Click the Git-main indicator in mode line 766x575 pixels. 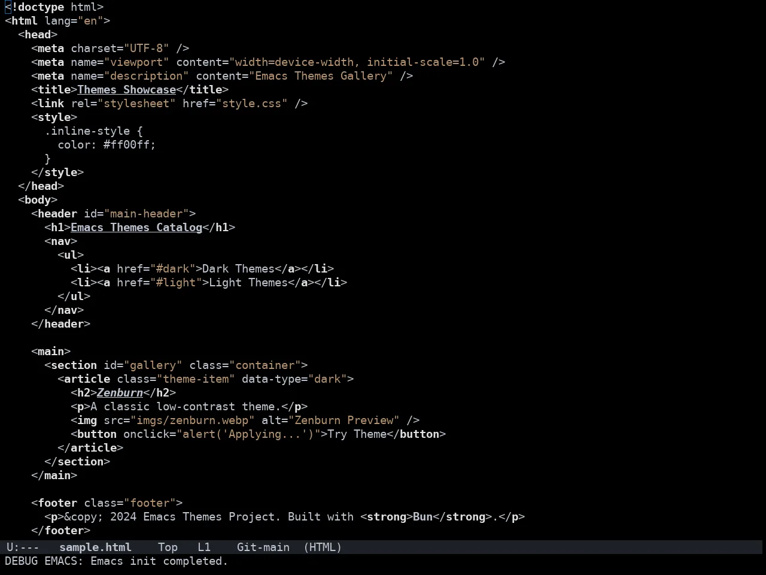coord(263,547)
